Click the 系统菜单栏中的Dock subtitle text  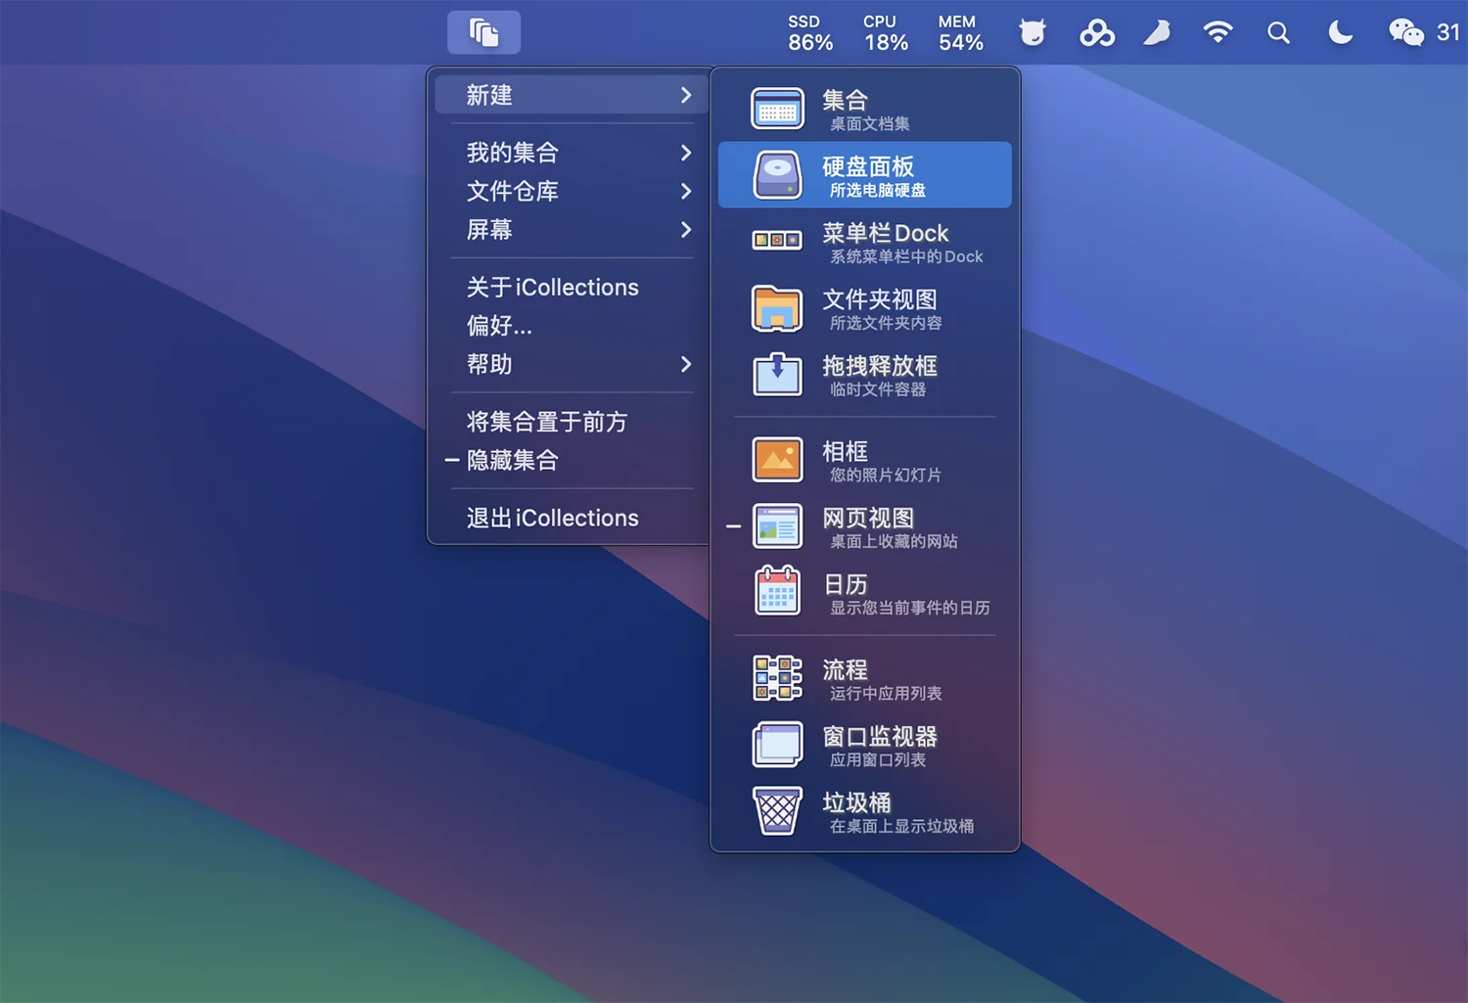(906, 257)
